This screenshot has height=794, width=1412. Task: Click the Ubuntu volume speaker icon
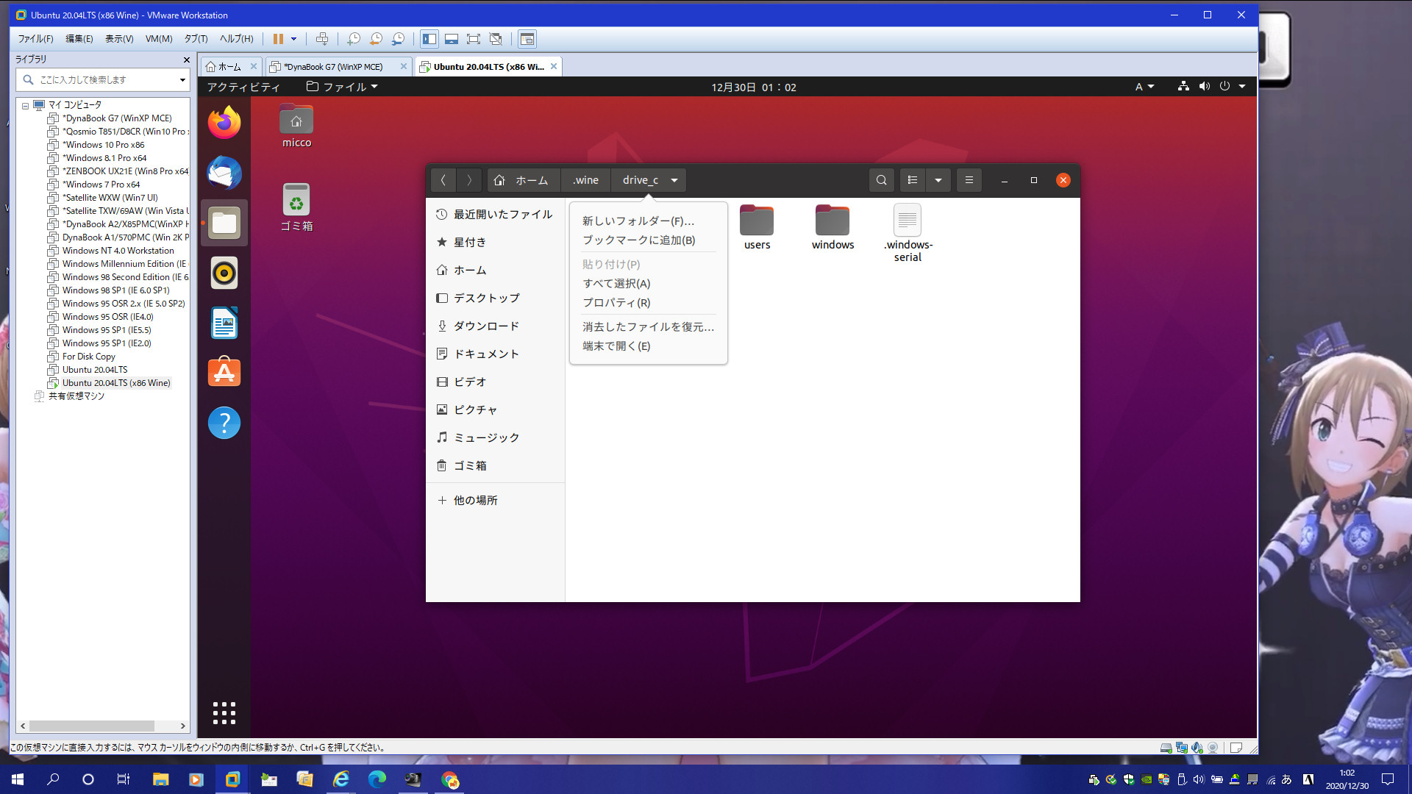[x=1204, y=86]
